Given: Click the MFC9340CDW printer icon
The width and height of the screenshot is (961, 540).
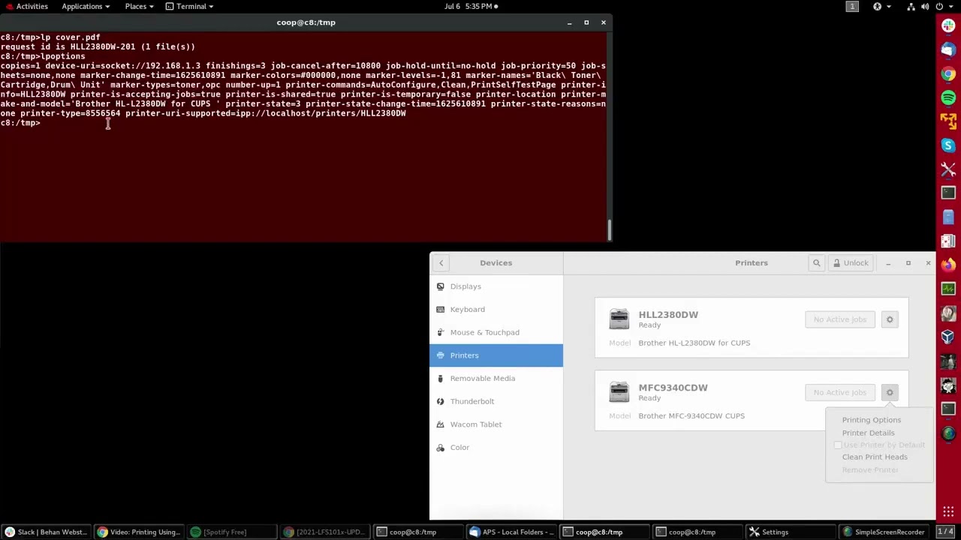Looking at the screenshot, I should [619, 391].
